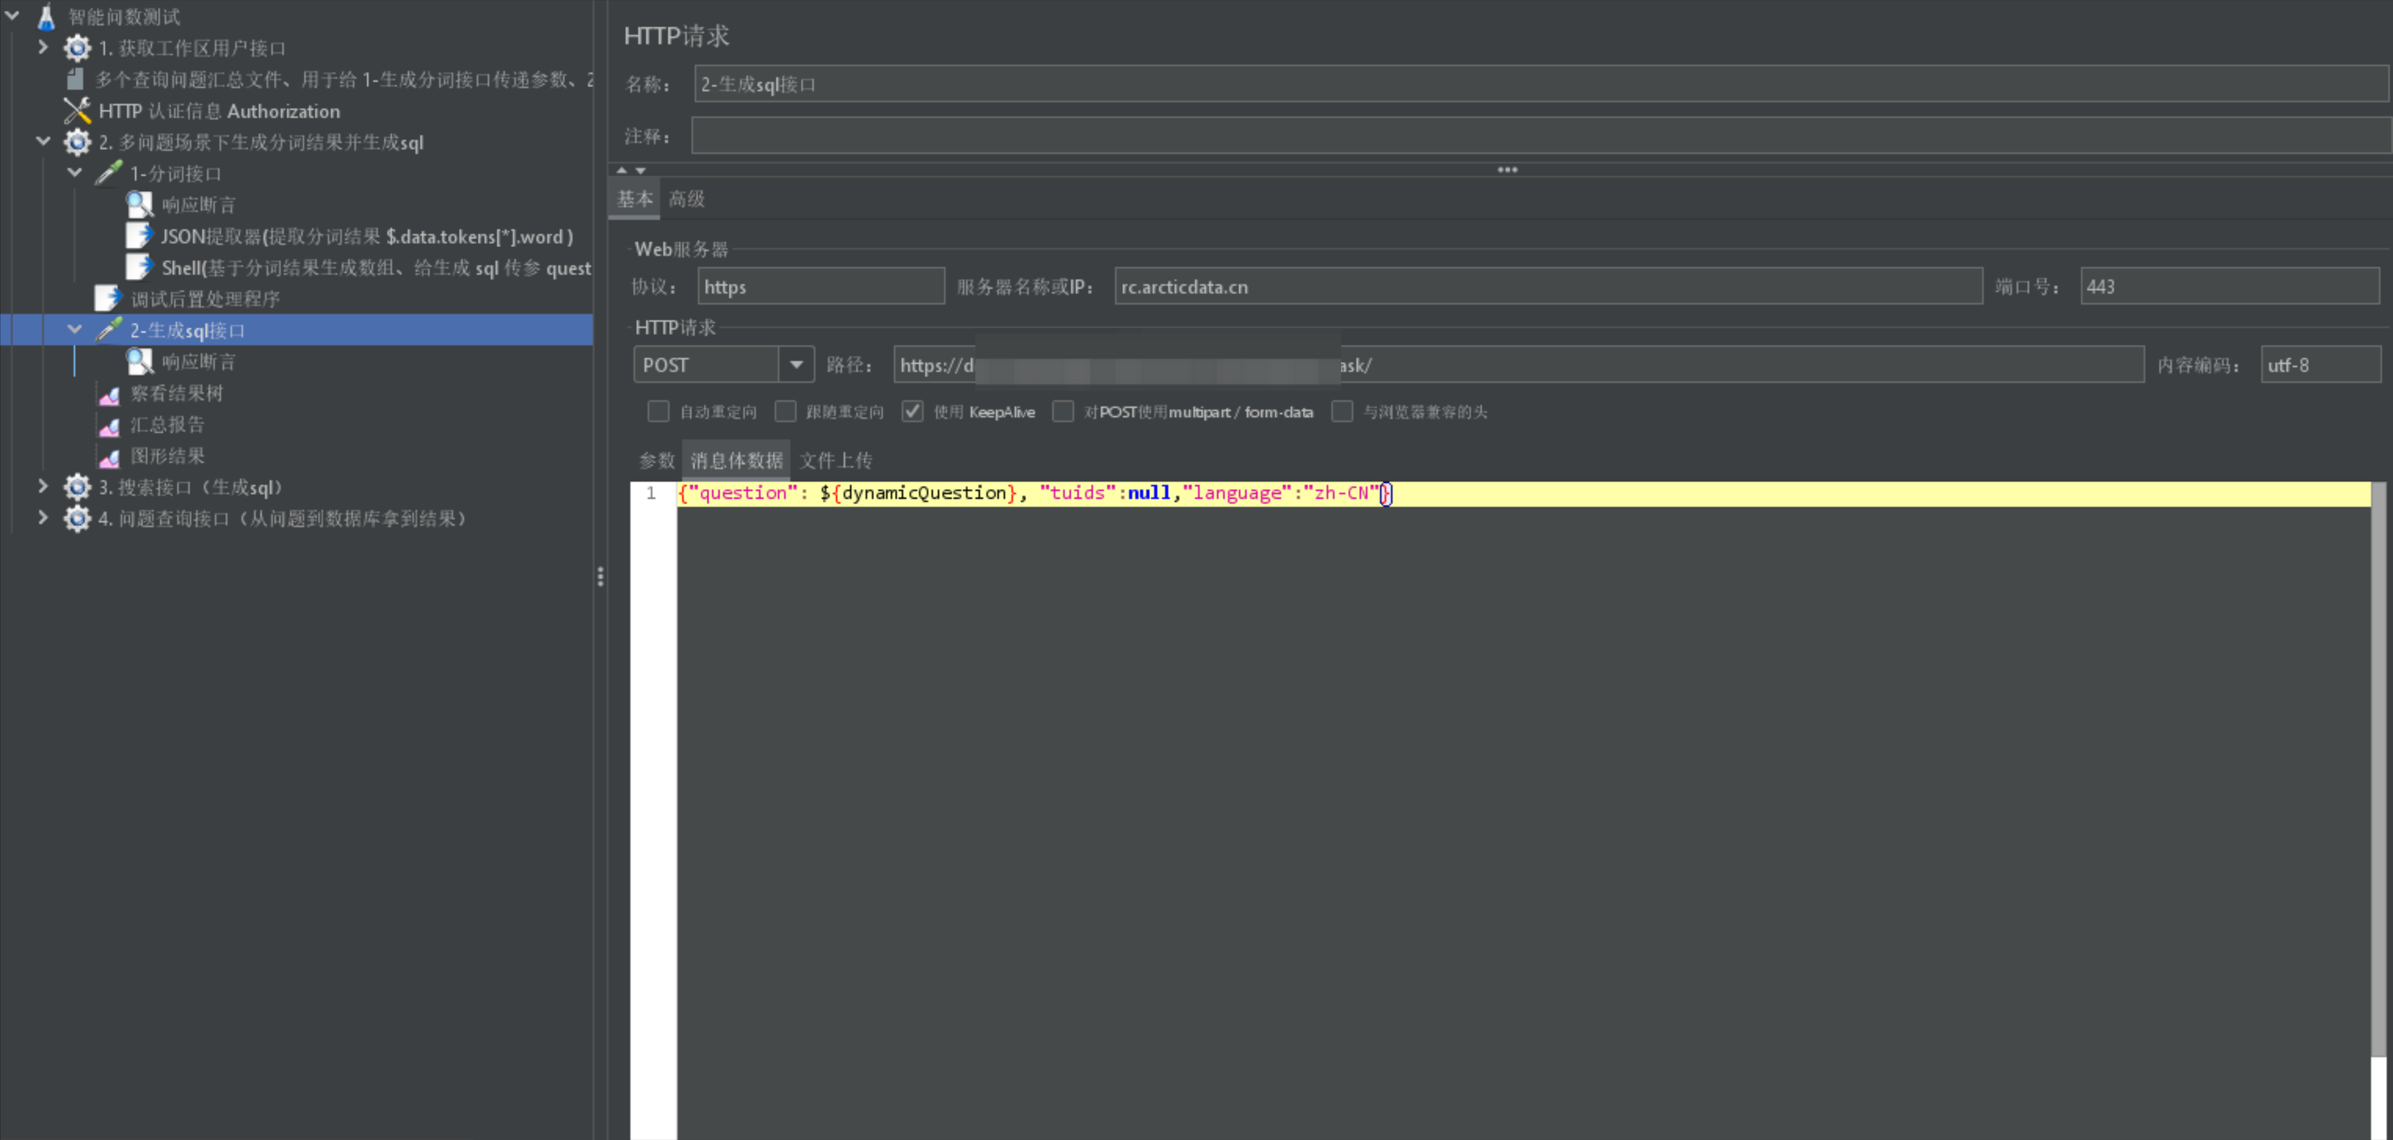
Task: Expand the 4. 问题查询接口 thread group
Action: (x=43, y=517)
